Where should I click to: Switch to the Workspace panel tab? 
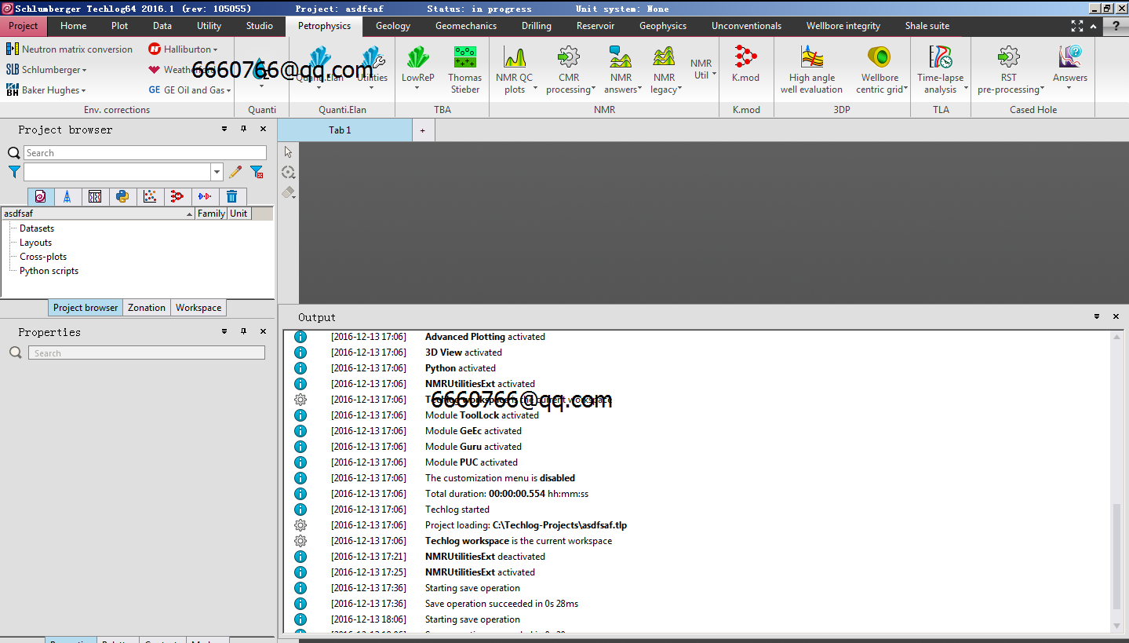[x=198, y=308]
